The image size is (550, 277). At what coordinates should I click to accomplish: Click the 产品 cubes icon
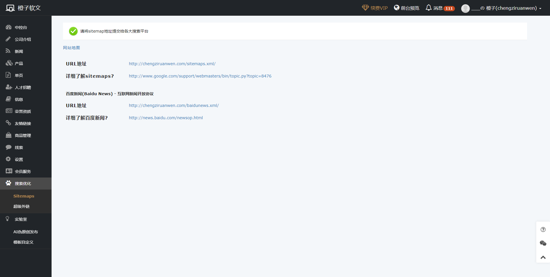9,63
